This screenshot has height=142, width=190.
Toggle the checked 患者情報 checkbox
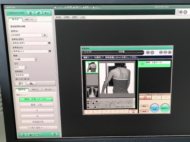click(x=65, y=7)
